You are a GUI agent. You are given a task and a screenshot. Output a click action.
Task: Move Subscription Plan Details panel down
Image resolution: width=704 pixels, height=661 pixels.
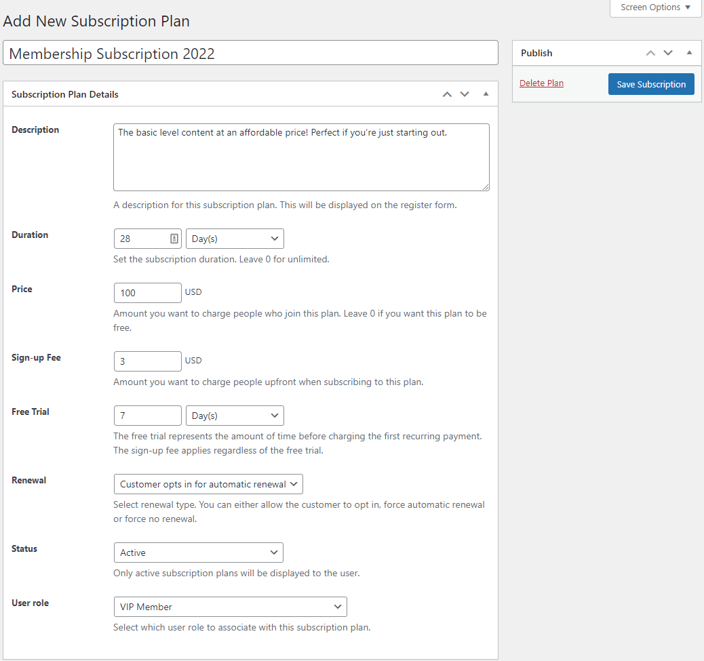[465, 94]
